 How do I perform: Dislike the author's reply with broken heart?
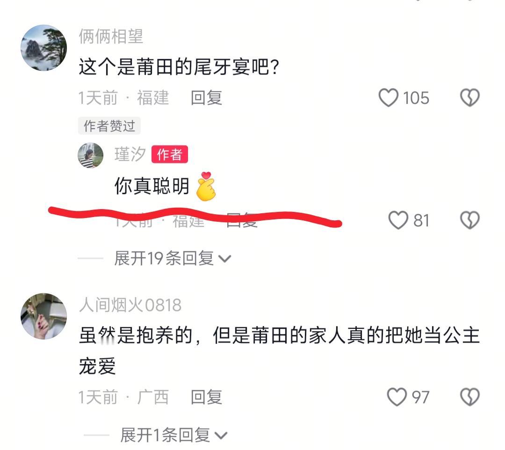470,220
